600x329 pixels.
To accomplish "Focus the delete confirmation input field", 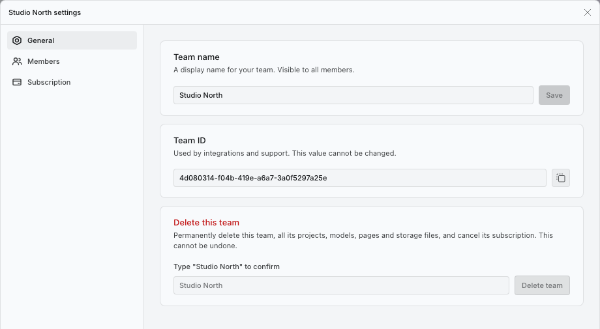I will tap(341, 285).
